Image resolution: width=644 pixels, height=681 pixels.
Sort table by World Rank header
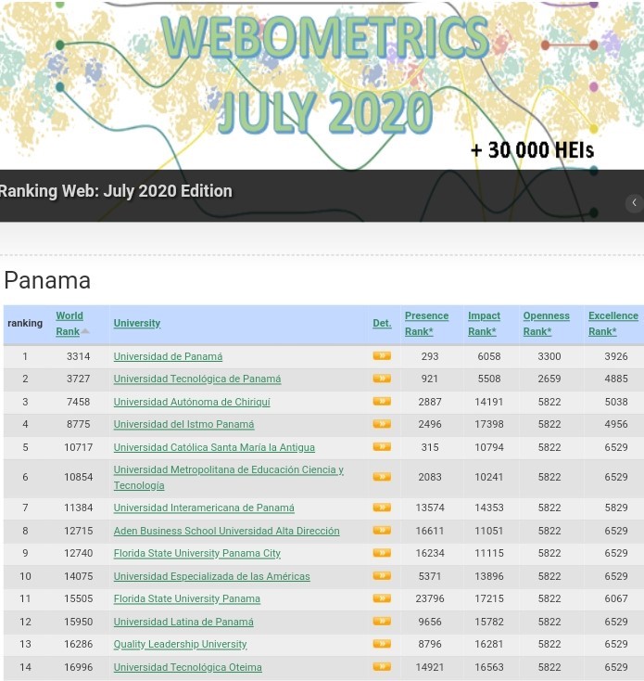[x=69, y=324]
